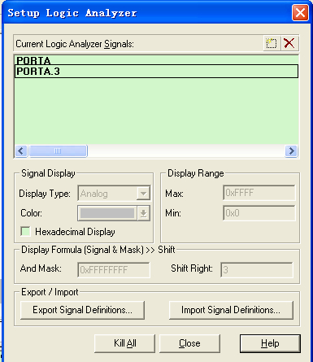Click the Shift Right input field
This screenshot has width=313, height=362.
pyautogui.click(x=257, y=270)
